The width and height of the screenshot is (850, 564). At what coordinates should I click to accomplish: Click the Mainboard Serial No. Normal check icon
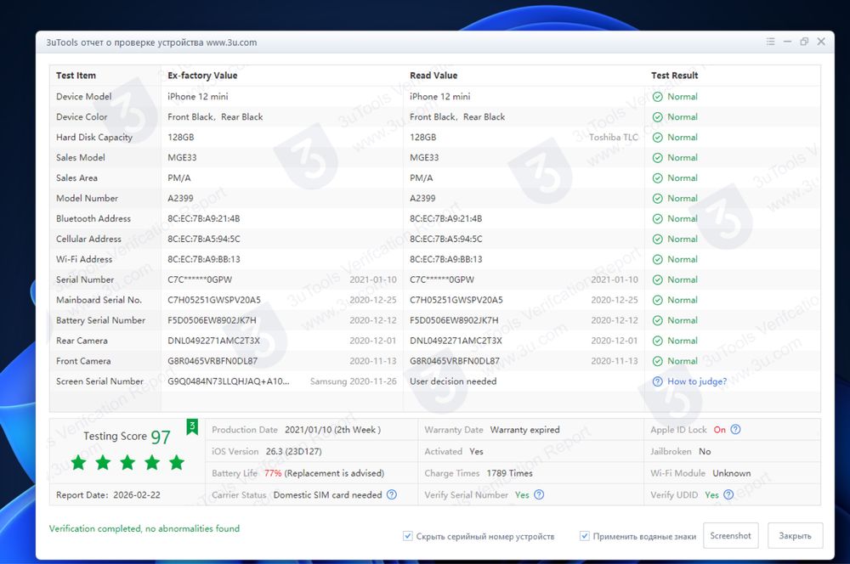(x=658, y=300)
